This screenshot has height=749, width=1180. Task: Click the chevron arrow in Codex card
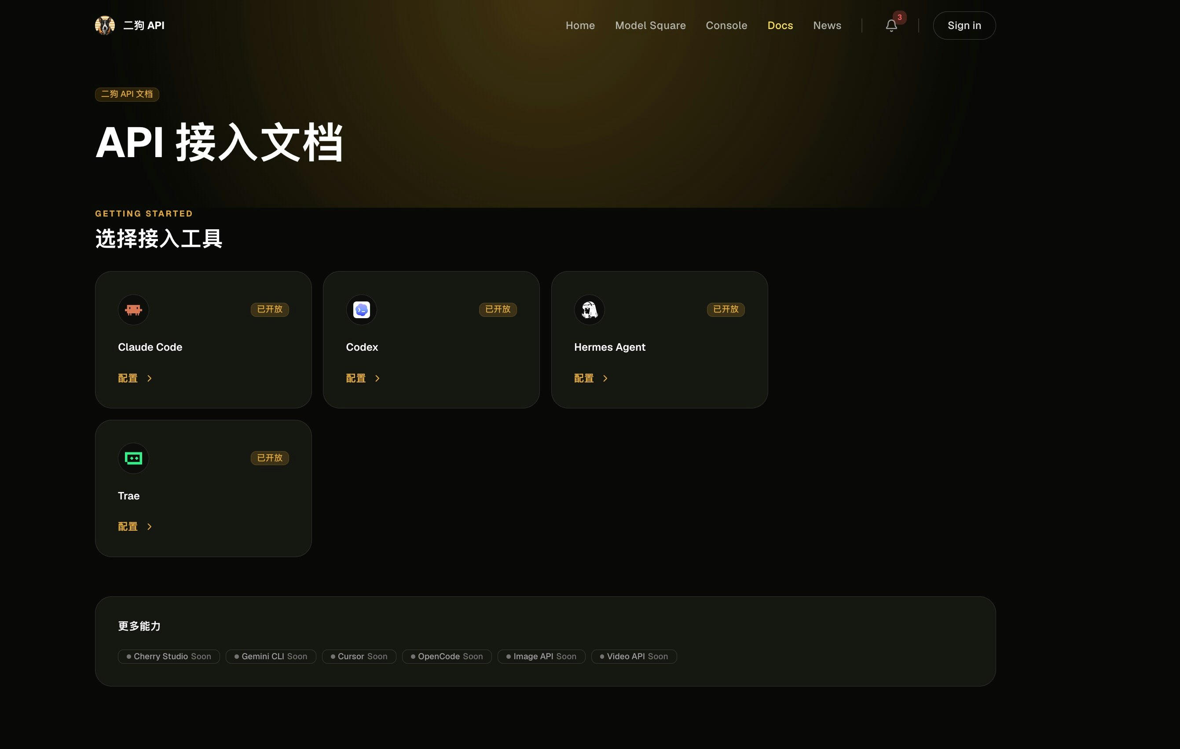click(377, 378)
